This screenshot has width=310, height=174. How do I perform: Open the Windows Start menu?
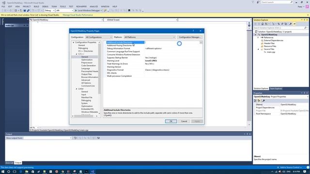click(x=3, y=172)
